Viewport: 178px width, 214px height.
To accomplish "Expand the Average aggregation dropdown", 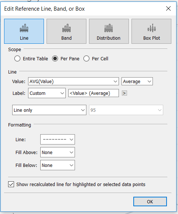I will point(137,81).
